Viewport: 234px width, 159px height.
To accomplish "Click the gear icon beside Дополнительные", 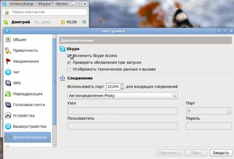I will tap(8, 137).
